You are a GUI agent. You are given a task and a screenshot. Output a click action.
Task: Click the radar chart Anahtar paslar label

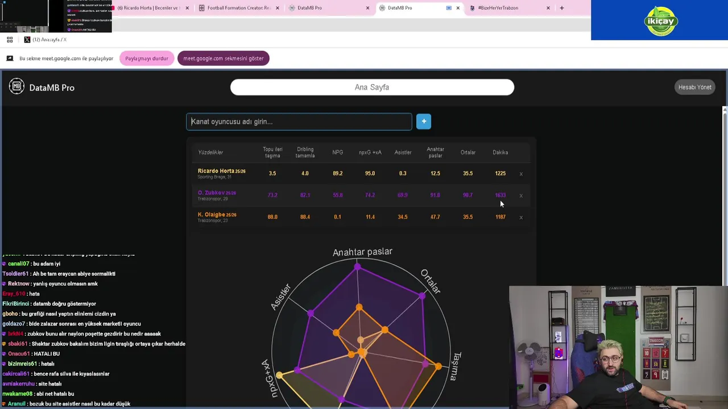click(x=362, y=252)
